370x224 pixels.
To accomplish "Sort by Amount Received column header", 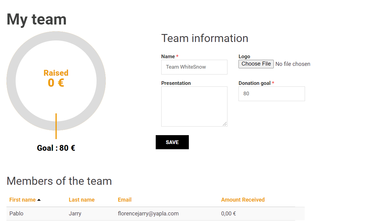I will pyautogui.click(x=242, y=200).
